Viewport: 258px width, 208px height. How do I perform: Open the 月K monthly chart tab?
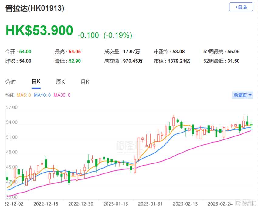[85, 82]
